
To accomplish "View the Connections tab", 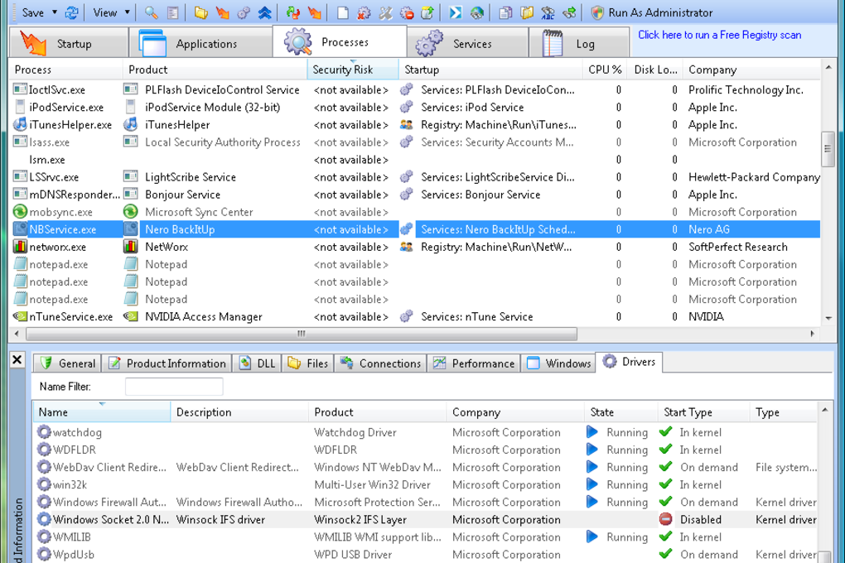I will coord(380,363).
